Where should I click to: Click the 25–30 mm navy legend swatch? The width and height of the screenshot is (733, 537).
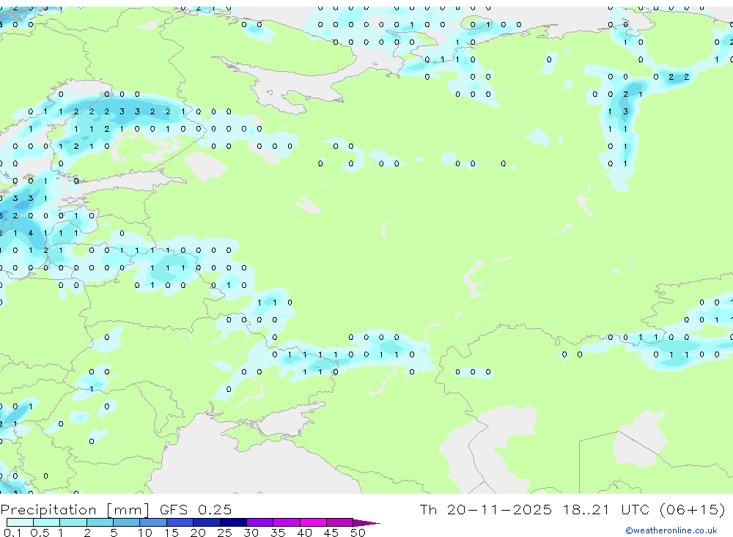pos(233,522)
